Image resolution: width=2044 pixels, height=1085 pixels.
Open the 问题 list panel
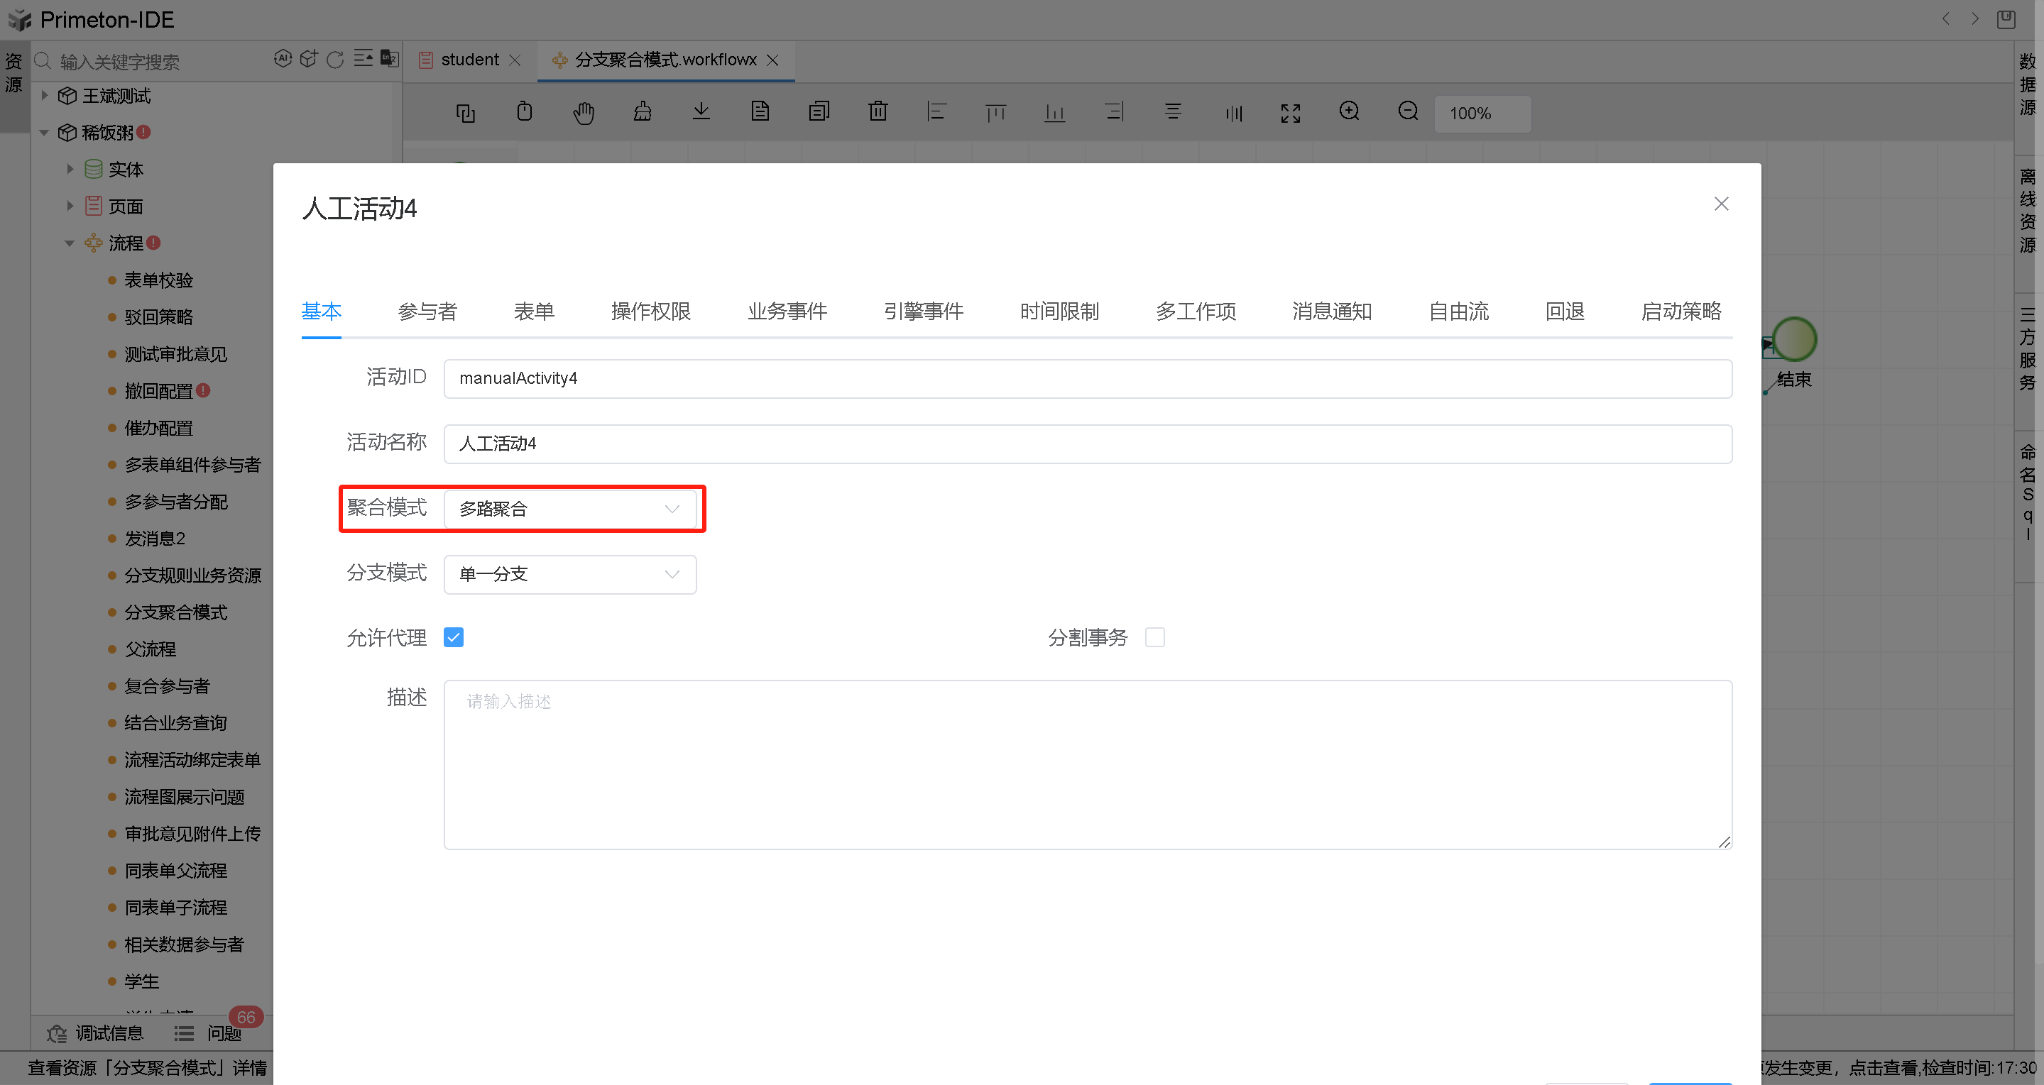[x=208, y=1033]
